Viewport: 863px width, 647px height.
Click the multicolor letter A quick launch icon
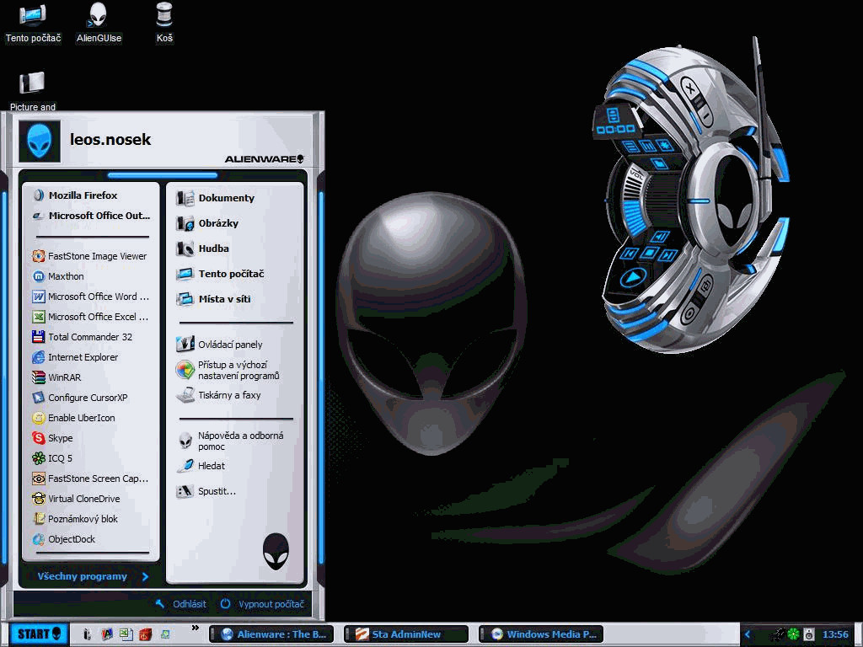(107, 634)
